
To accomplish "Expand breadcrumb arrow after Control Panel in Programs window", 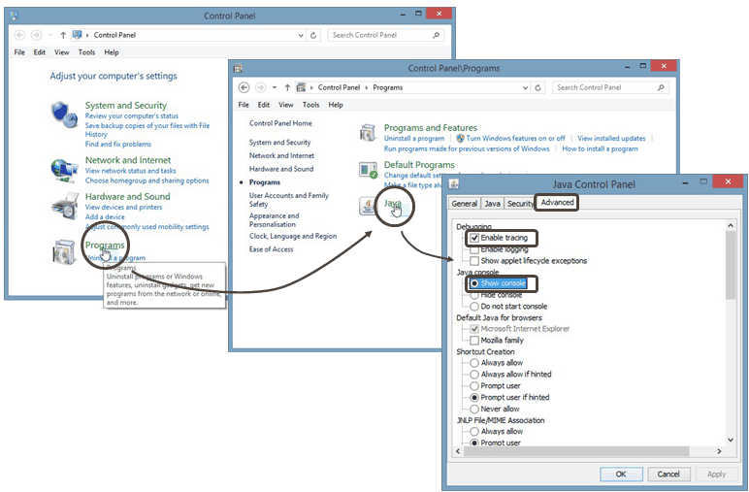I will [x=367, y=87].
